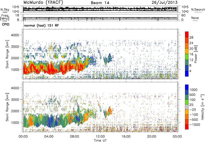Image resolution: width=205 pixels, height=142 pixels.
Task: Click the 16 tick on the power colorbar
Action: tap(191, 54)
